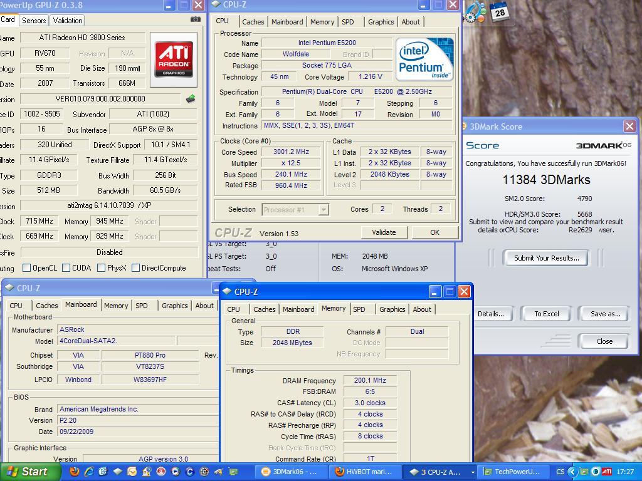Launch CPU-Z diamond icon in quick launch

(117, 472)
